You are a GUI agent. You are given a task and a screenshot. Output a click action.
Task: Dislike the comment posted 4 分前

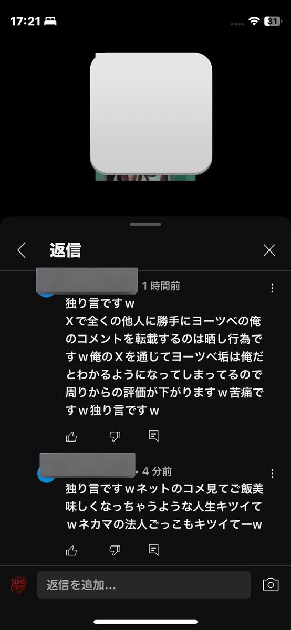pos(115,550)
